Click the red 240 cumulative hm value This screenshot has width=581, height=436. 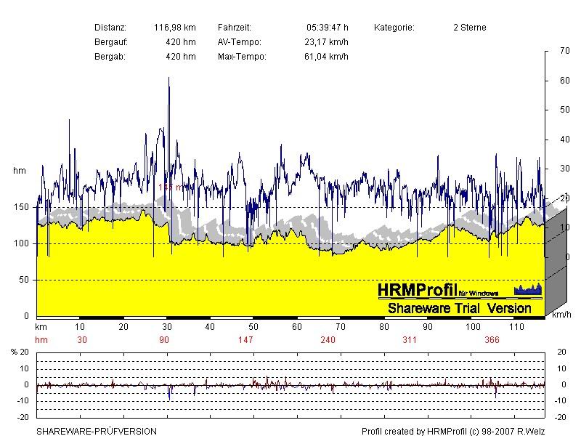point(328,339)
